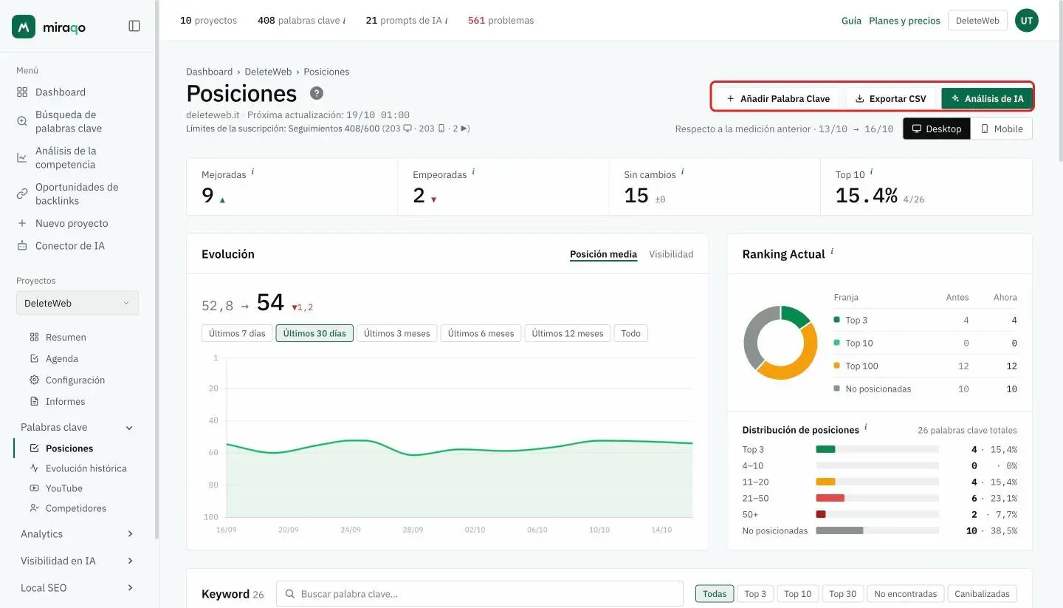Click Exportar CSV button

(890, 98)
